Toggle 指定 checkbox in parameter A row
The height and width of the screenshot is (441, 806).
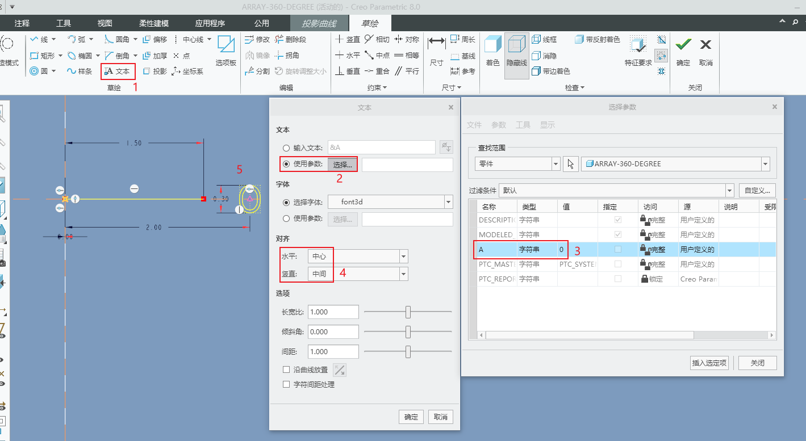617,249
